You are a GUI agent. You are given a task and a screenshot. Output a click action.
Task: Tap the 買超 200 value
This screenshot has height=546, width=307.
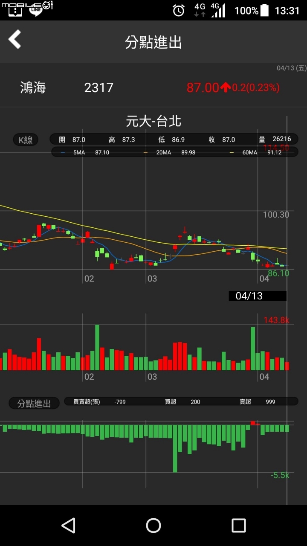pyautogui.click(x=182, y=401)
